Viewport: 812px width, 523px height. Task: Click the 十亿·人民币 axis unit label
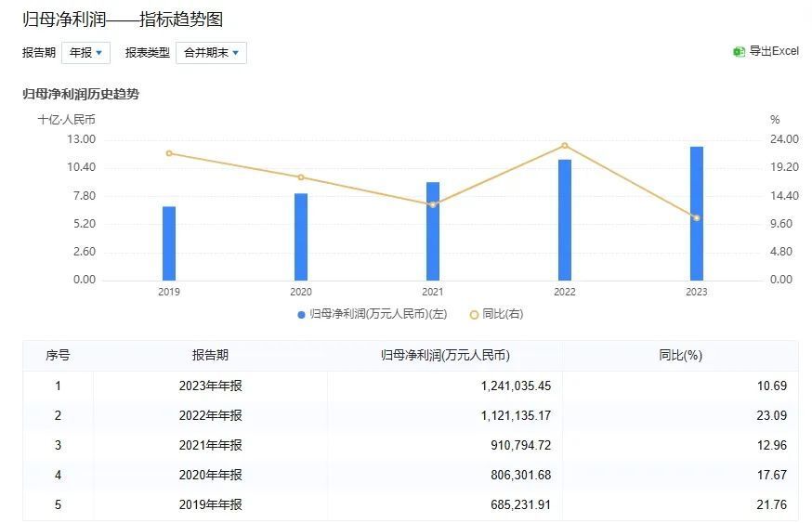coord(66,120)
